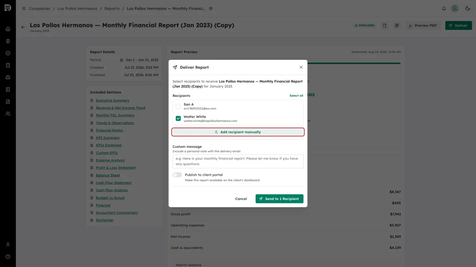This screenshot has height=267, width=476.
Task: Open Disclaimer section link
Action: pyautogui.click(x=105, y=220)
